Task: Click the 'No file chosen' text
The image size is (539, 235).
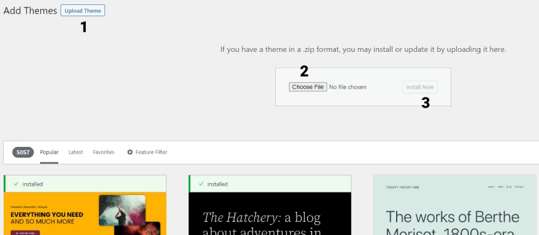Action: click(348, 87)
